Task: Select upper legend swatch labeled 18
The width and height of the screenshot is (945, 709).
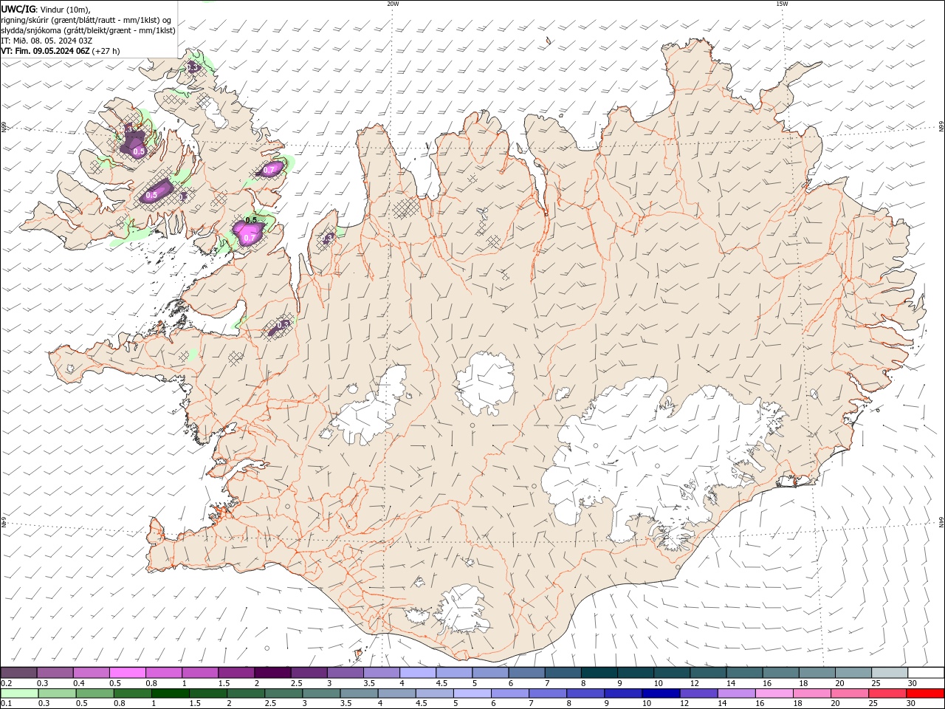Action: coord(817,673)
